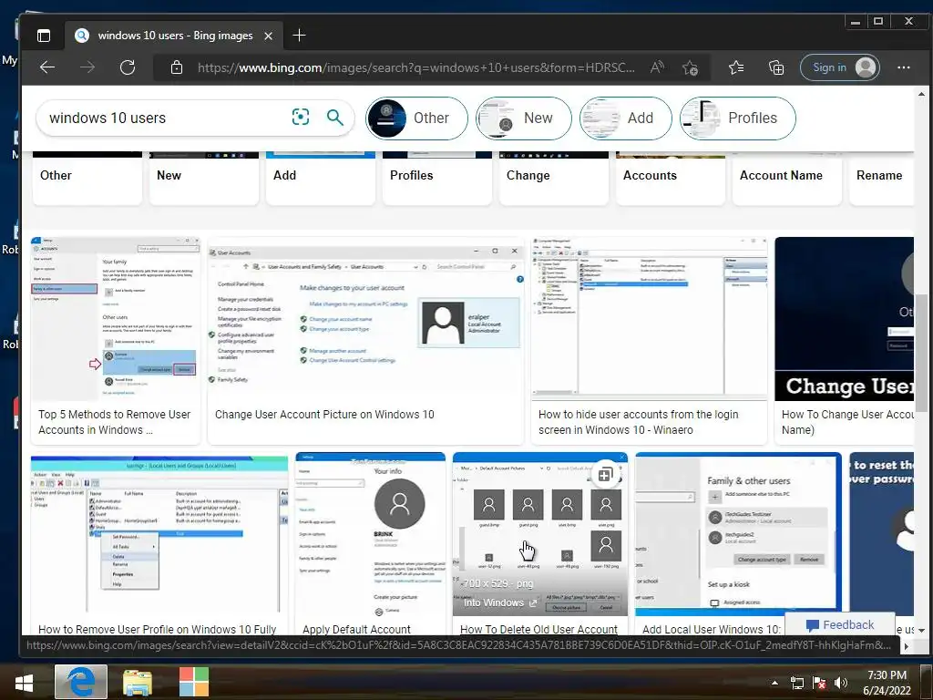Open the Profiles related search card
This screenshot has width=933, height=700.
point(437,178)
